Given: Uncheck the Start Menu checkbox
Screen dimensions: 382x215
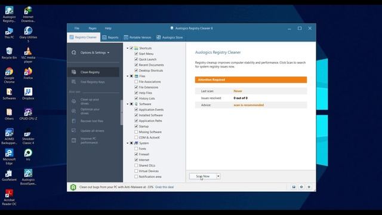Looking at the screenshot, I should [x=136, y=54].
